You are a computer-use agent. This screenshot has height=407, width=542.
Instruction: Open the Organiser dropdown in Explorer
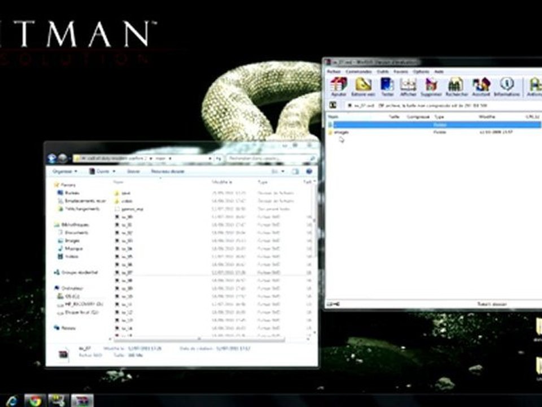(65, 171)
